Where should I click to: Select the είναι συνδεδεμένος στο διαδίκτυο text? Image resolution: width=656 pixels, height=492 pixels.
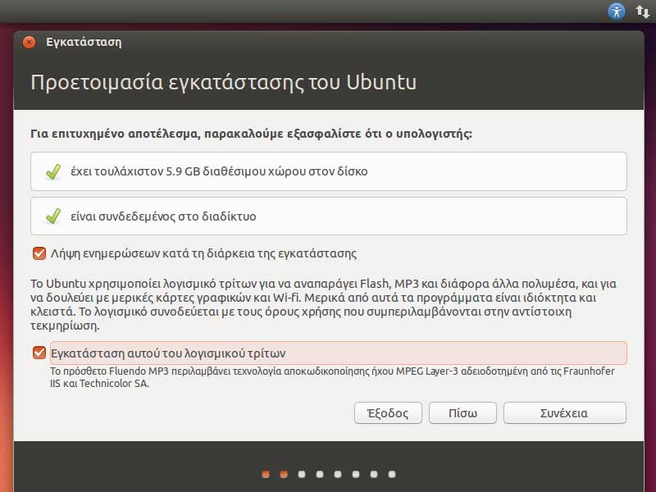coord(163,216)
